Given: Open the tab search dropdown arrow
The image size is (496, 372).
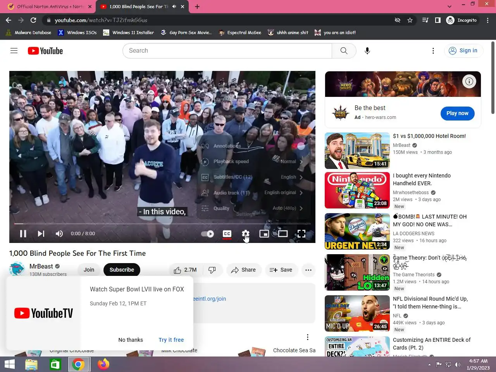Looking at the screenshot, I should coord(449,7).
